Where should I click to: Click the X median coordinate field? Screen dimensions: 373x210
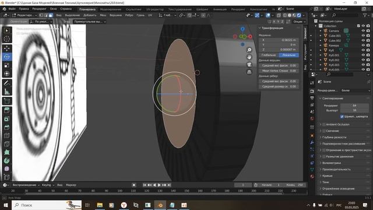279,40
